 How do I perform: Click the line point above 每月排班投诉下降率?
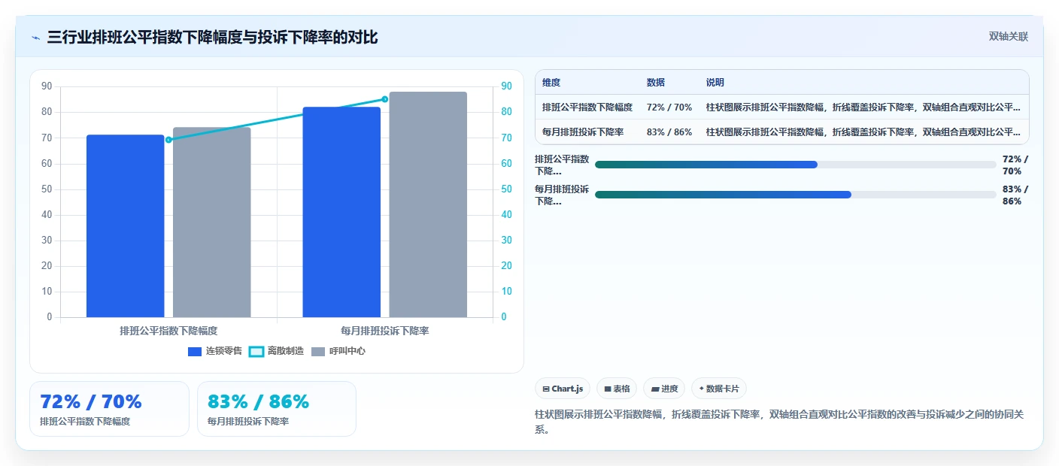point(385,99)
